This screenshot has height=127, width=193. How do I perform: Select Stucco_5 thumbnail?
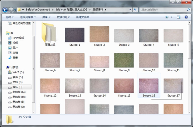click(x=173, y=36)
